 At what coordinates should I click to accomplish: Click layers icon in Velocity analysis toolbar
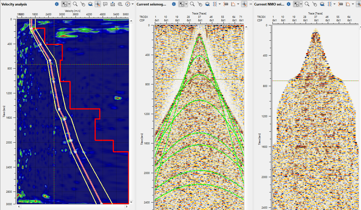tap(90, 4)
